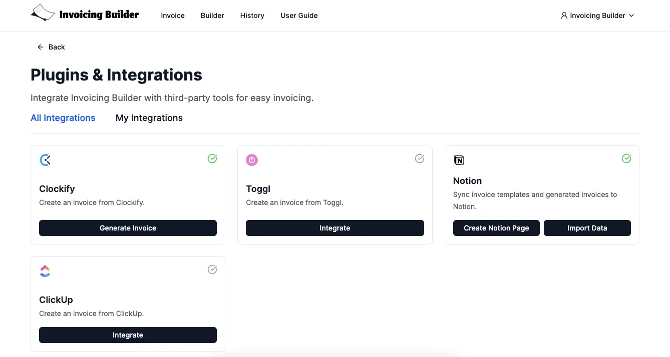This screenshot has height=357, width=670.
Task: Click the Invoicing Builder paper logo icon
Action: (43, 13)
